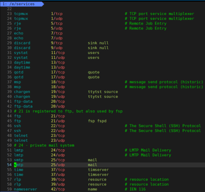The width and height of the screenshot is (205, 192).
Task: Click '25/tcp' port entry
Action: point(58,160)
